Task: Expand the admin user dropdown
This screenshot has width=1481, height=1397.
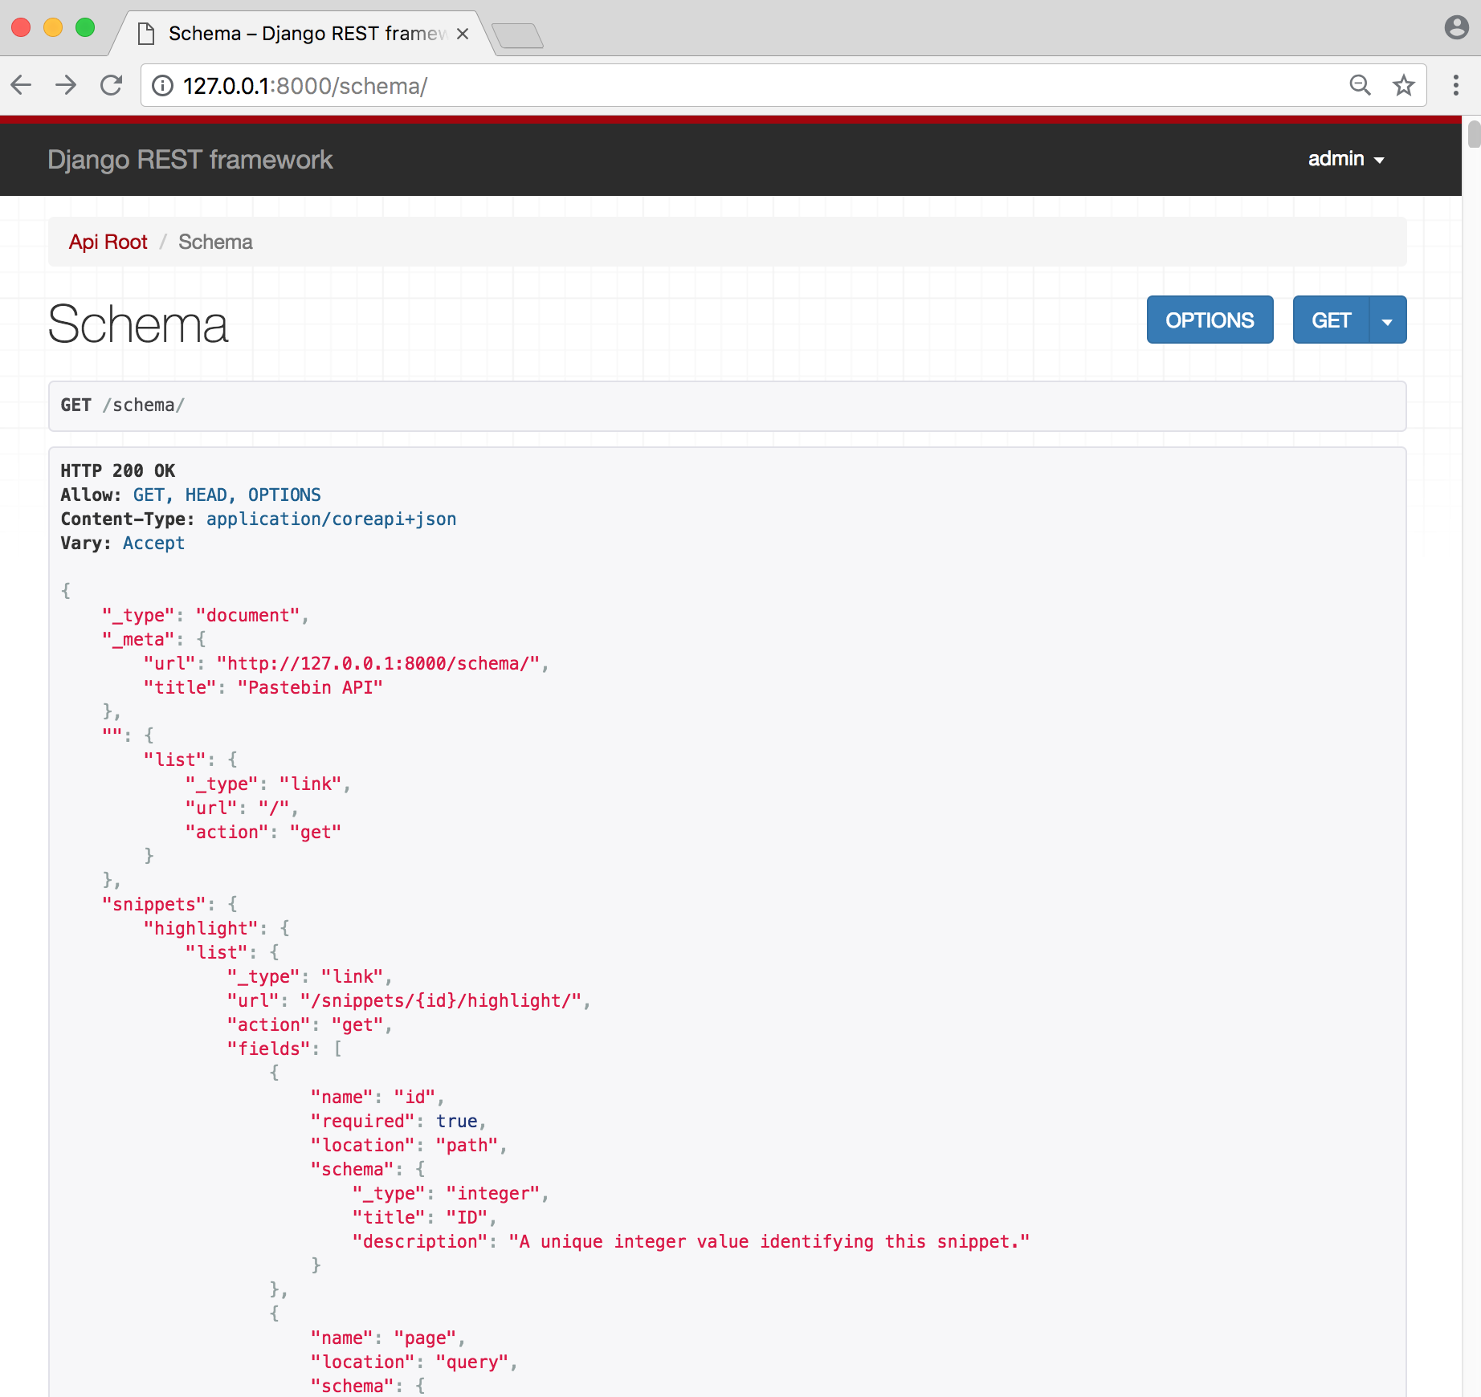Action: click(1346, 159)
